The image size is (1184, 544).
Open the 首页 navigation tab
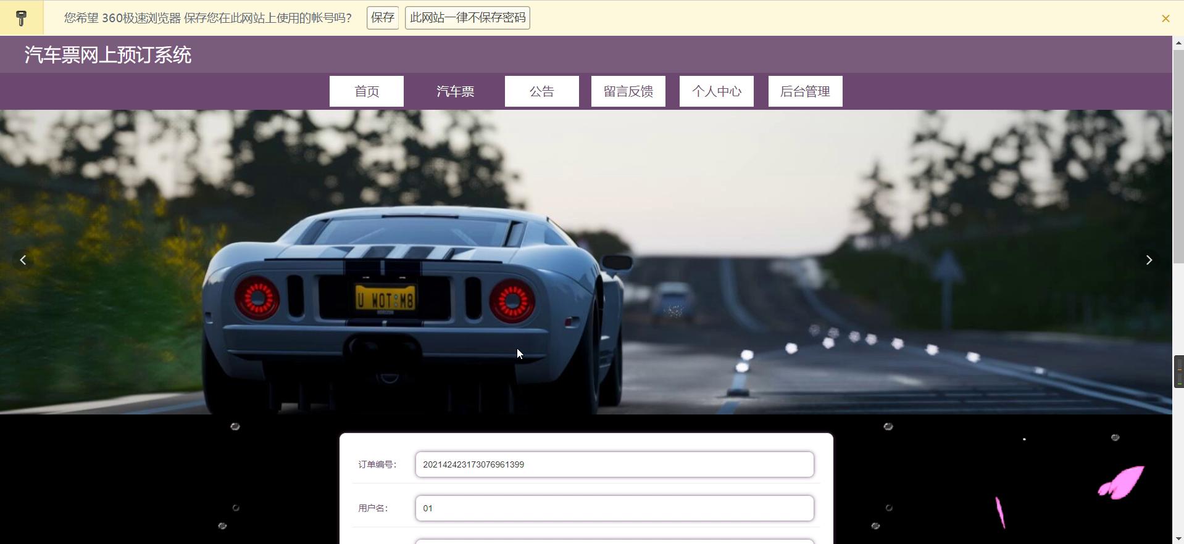click(367, 91)
